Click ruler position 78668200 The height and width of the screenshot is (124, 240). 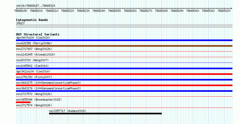[36, 11]
